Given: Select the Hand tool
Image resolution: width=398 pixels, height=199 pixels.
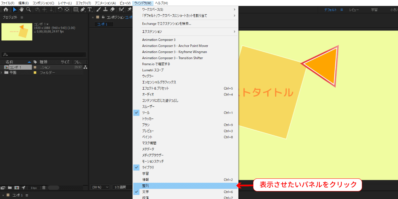Looking at the screenshot, I should 22,9.
